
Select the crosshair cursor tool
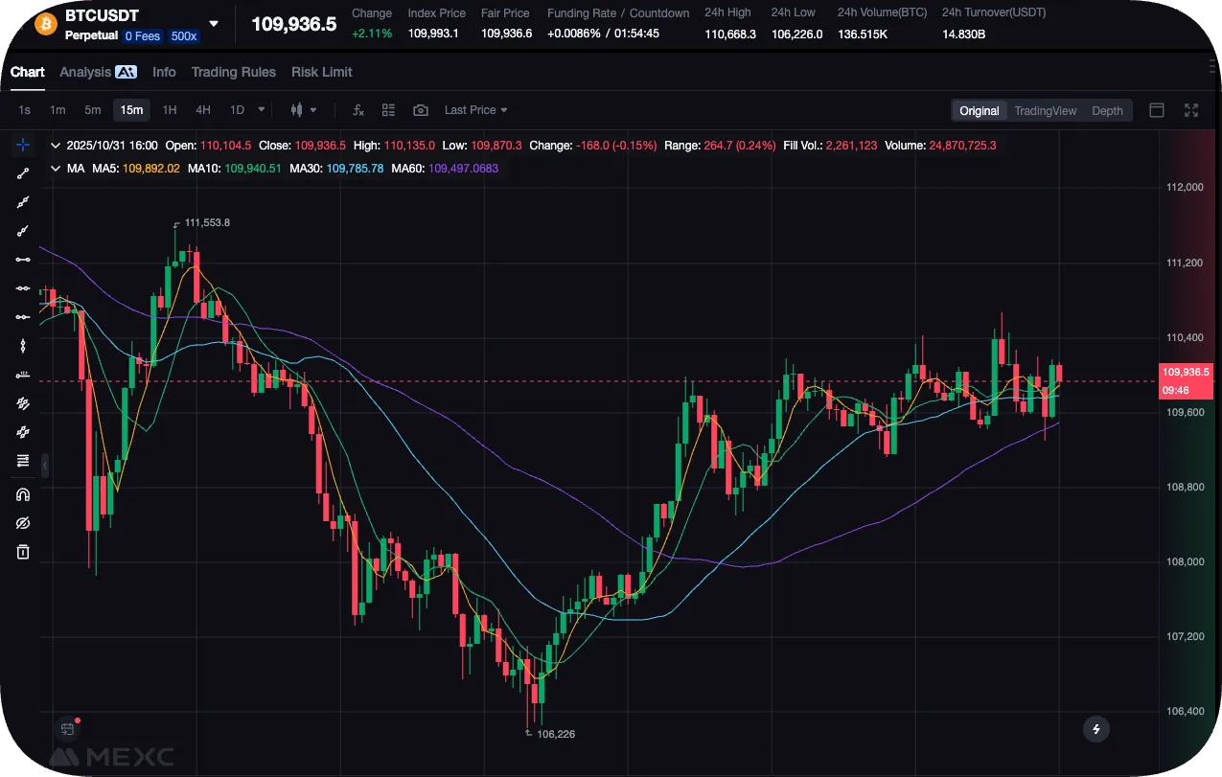click(x=23, y=145)
